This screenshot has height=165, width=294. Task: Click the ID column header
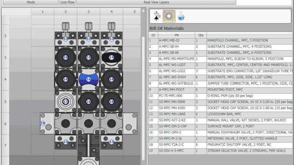tap(153, 35)
